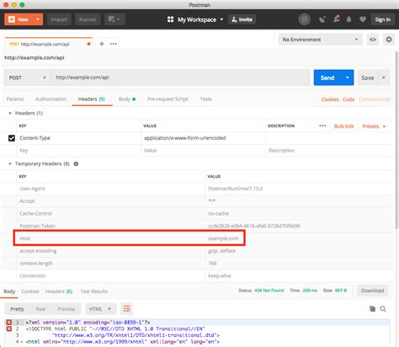The image size is (399, 347).
Task: Open the headers column options ellipsis
Action: (x=322, y=125)
